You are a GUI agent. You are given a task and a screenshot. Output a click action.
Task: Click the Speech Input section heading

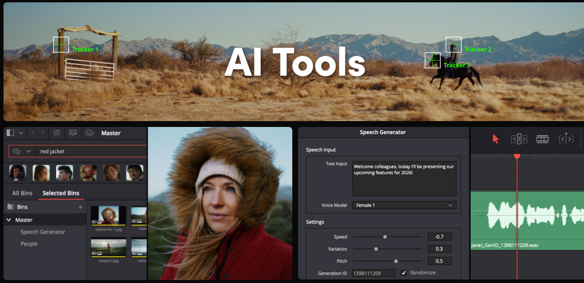coord(321,150)
